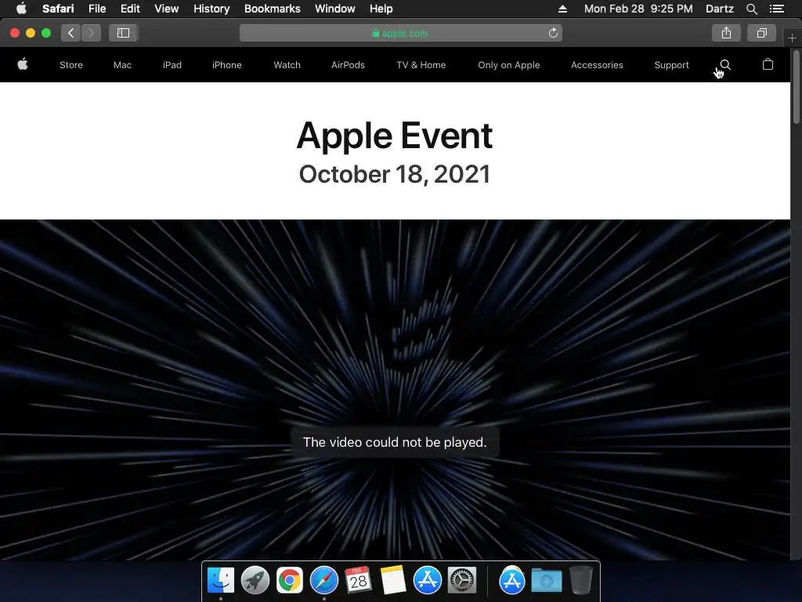The height and width of the screenshot is (602, 802).
Task: Go to TV & Home in navigation
Action: [421, 65]
